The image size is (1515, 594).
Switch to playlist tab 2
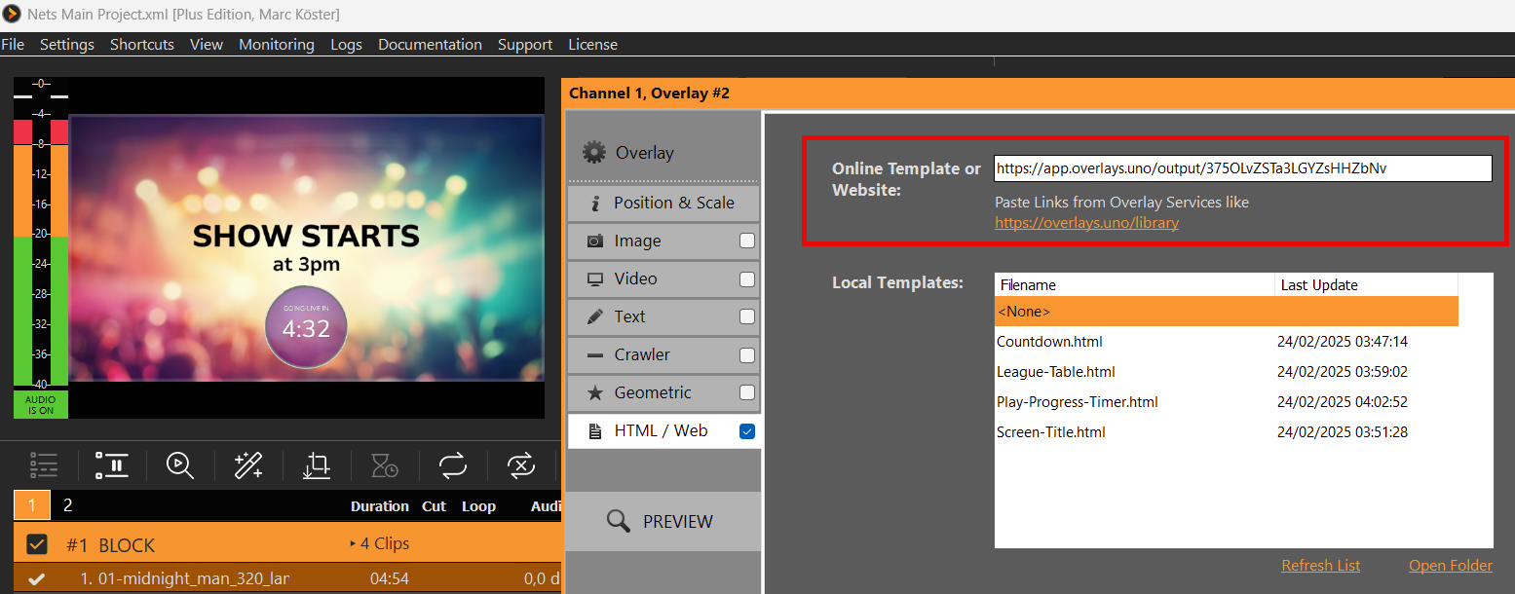[x=67, y=504]
